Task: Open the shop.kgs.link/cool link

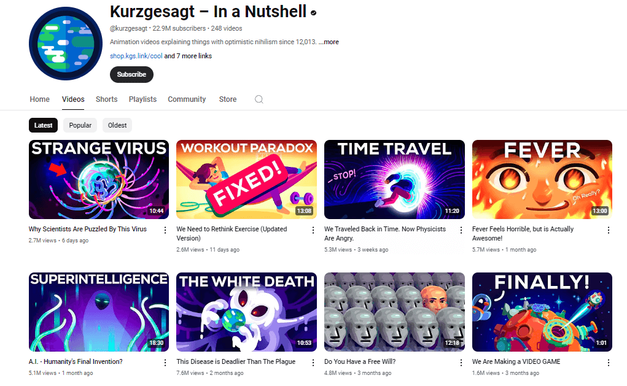Action: (x=136, y=56)
